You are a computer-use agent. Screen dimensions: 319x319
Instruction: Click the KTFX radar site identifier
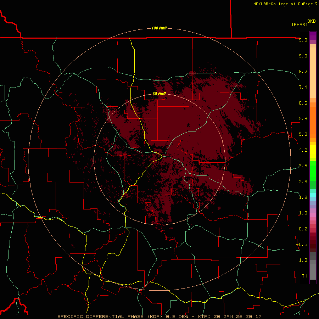(x=204, y=317)
